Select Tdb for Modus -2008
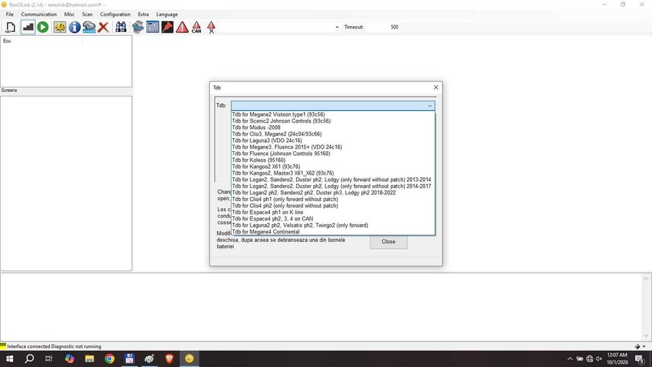The height and width of the screenshot is (367, 652). tap(333, 128)
